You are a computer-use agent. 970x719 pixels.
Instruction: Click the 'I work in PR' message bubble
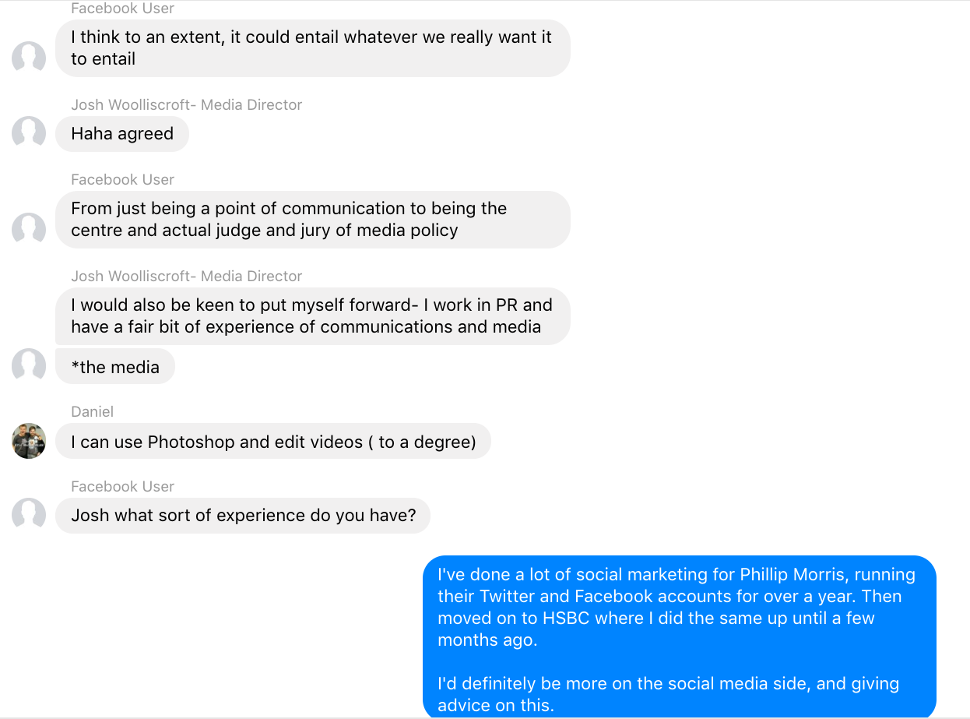[313, 316]
